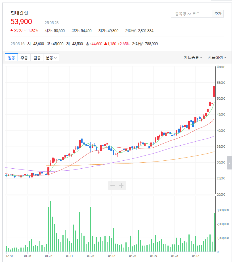Screen dimensions: 235x266
Task: Click the 종목명 or 코드 search field
Action: 191,14
